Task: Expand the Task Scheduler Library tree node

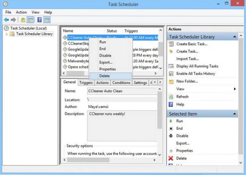Action: pyautogui.click(x=7, y=34)
